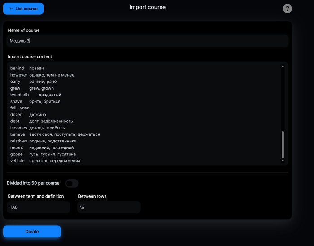The image size is (314, 246).
Task: Place cursor on the 'vehicle' line
Action: [x=45, y=161]
